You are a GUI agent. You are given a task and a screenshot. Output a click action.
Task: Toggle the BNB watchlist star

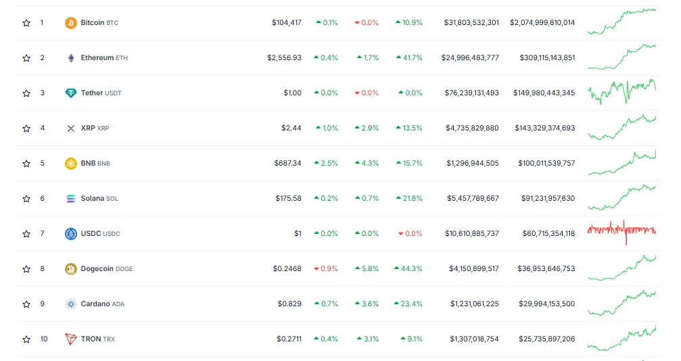[x=26, y=164]
